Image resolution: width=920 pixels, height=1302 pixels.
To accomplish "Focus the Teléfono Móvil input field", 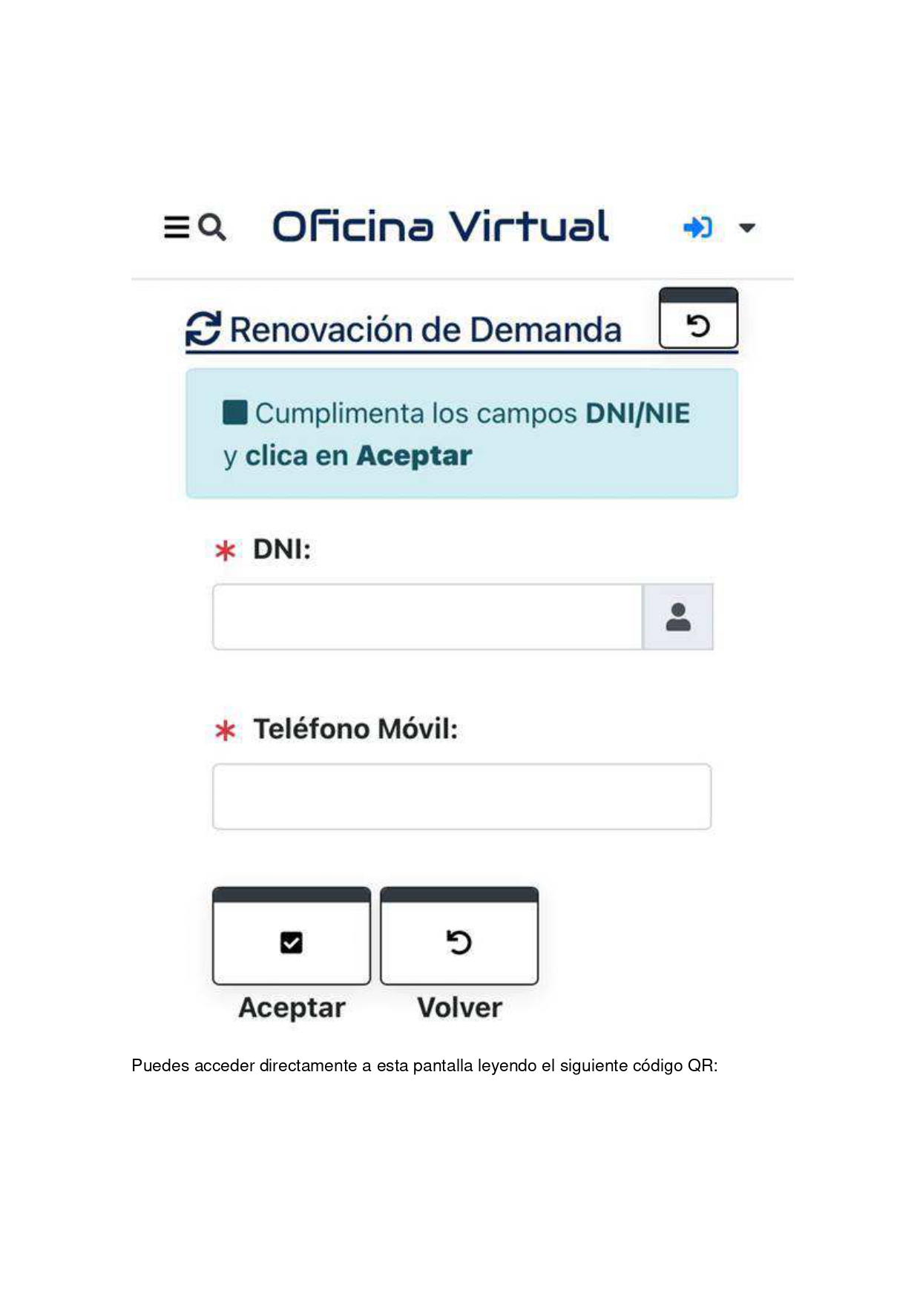I will [x=461, y=797].
